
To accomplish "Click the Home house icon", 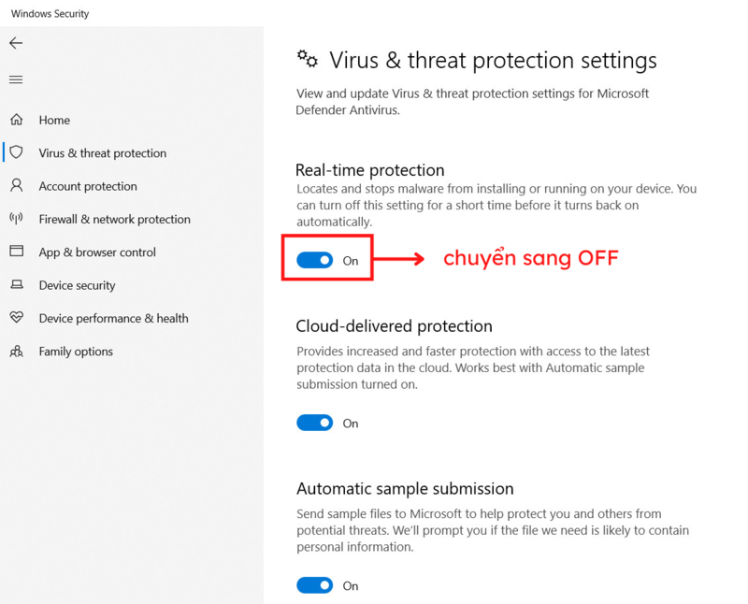I will 17,120.
